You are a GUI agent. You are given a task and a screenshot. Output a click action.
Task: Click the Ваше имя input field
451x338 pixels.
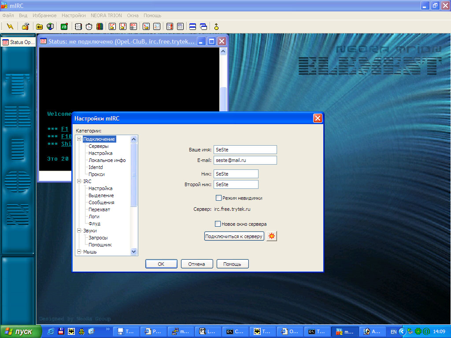pyautogui.click(x=245, y=150)
